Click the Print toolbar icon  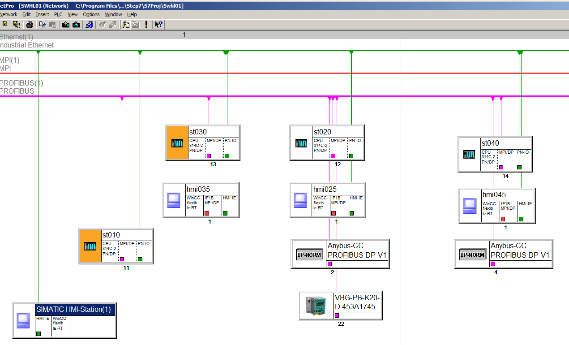coord(29,24)
